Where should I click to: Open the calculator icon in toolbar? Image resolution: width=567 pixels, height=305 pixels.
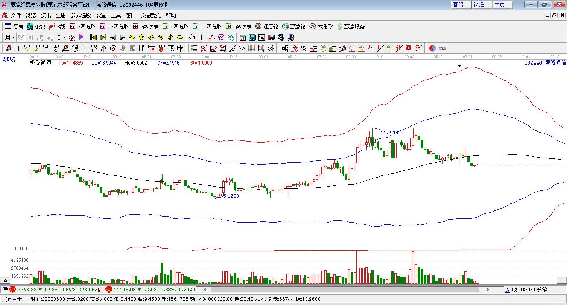252,37
